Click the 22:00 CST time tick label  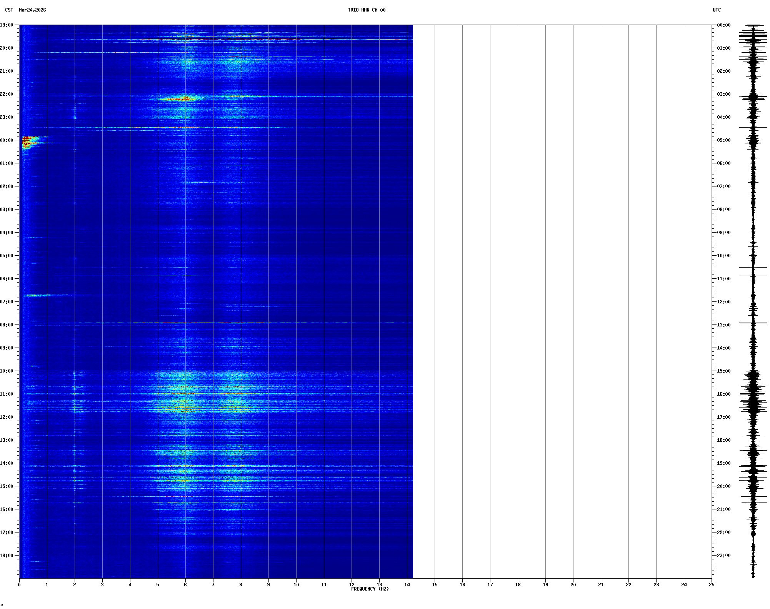click(x=7, y=94)
